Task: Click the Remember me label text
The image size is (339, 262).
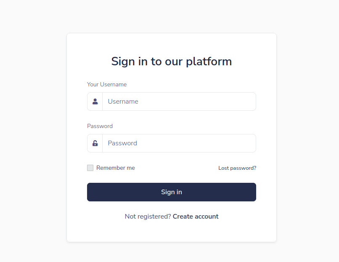Action: point(115,168)
